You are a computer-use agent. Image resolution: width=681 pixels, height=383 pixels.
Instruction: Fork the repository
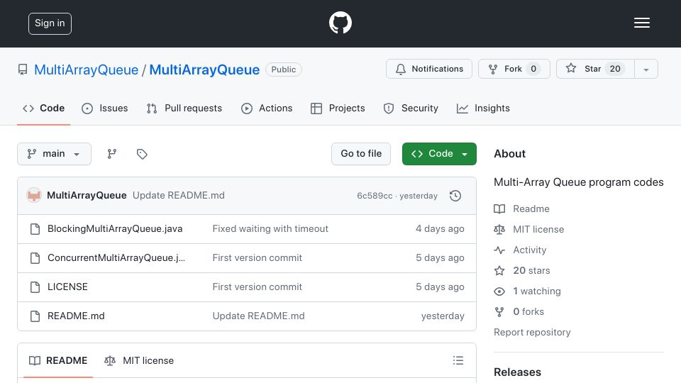point(514,69)
